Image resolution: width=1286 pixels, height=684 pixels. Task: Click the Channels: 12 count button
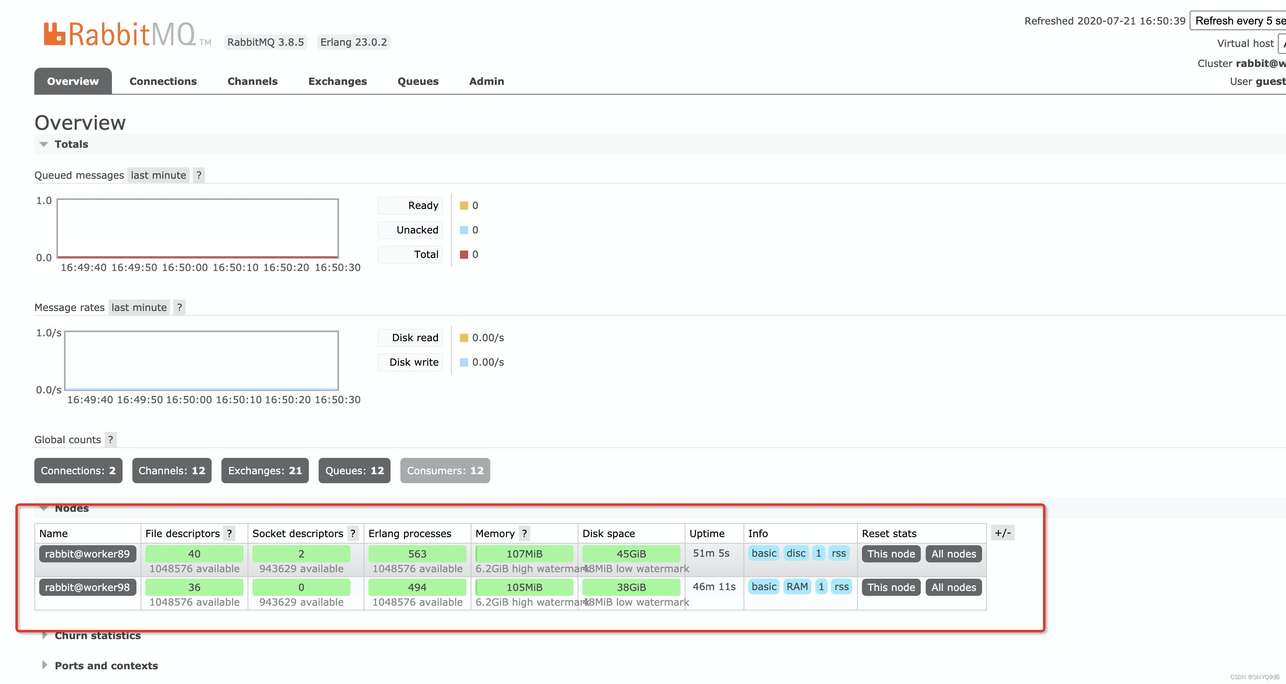(172, 471)
